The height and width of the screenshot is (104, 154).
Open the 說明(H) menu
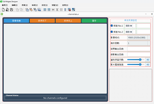click(65, 5)
